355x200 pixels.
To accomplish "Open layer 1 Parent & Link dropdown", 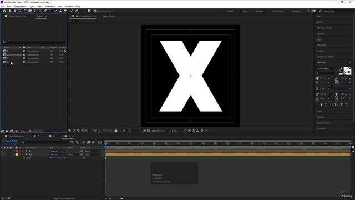I will (x=92, y=151).
